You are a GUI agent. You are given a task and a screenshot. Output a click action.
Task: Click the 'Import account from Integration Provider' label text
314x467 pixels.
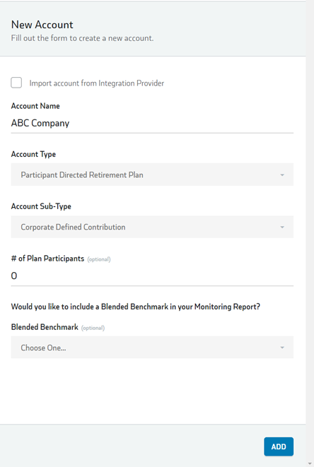point(97,83)
